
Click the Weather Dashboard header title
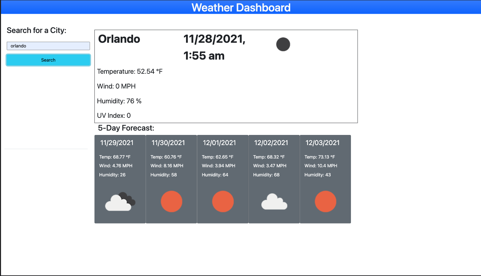(241, 7)
